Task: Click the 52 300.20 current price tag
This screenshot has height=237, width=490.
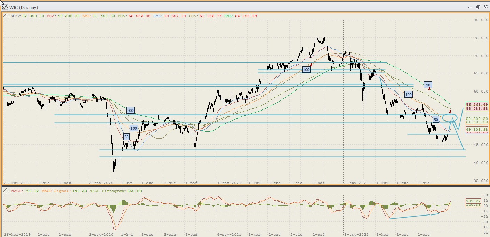Action: (x=477, y=119)
